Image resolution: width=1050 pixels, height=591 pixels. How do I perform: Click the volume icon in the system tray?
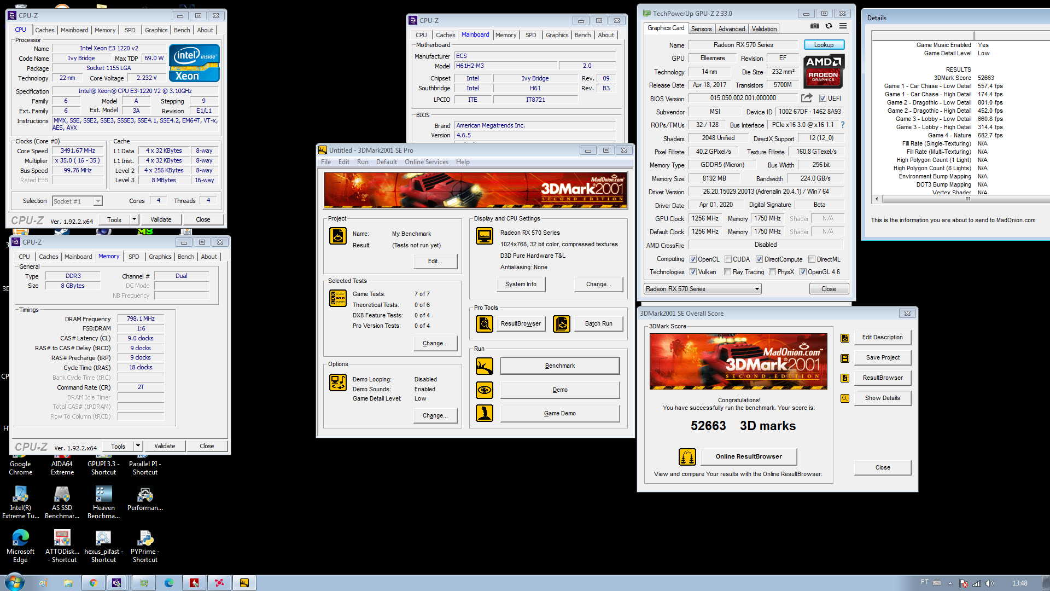click(x=989, y=583)
